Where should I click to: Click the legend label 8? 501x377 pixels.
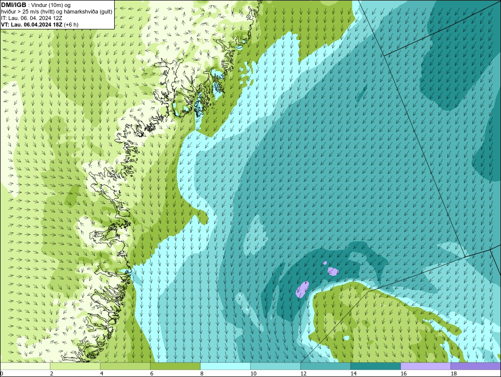[x=202, y=373]
